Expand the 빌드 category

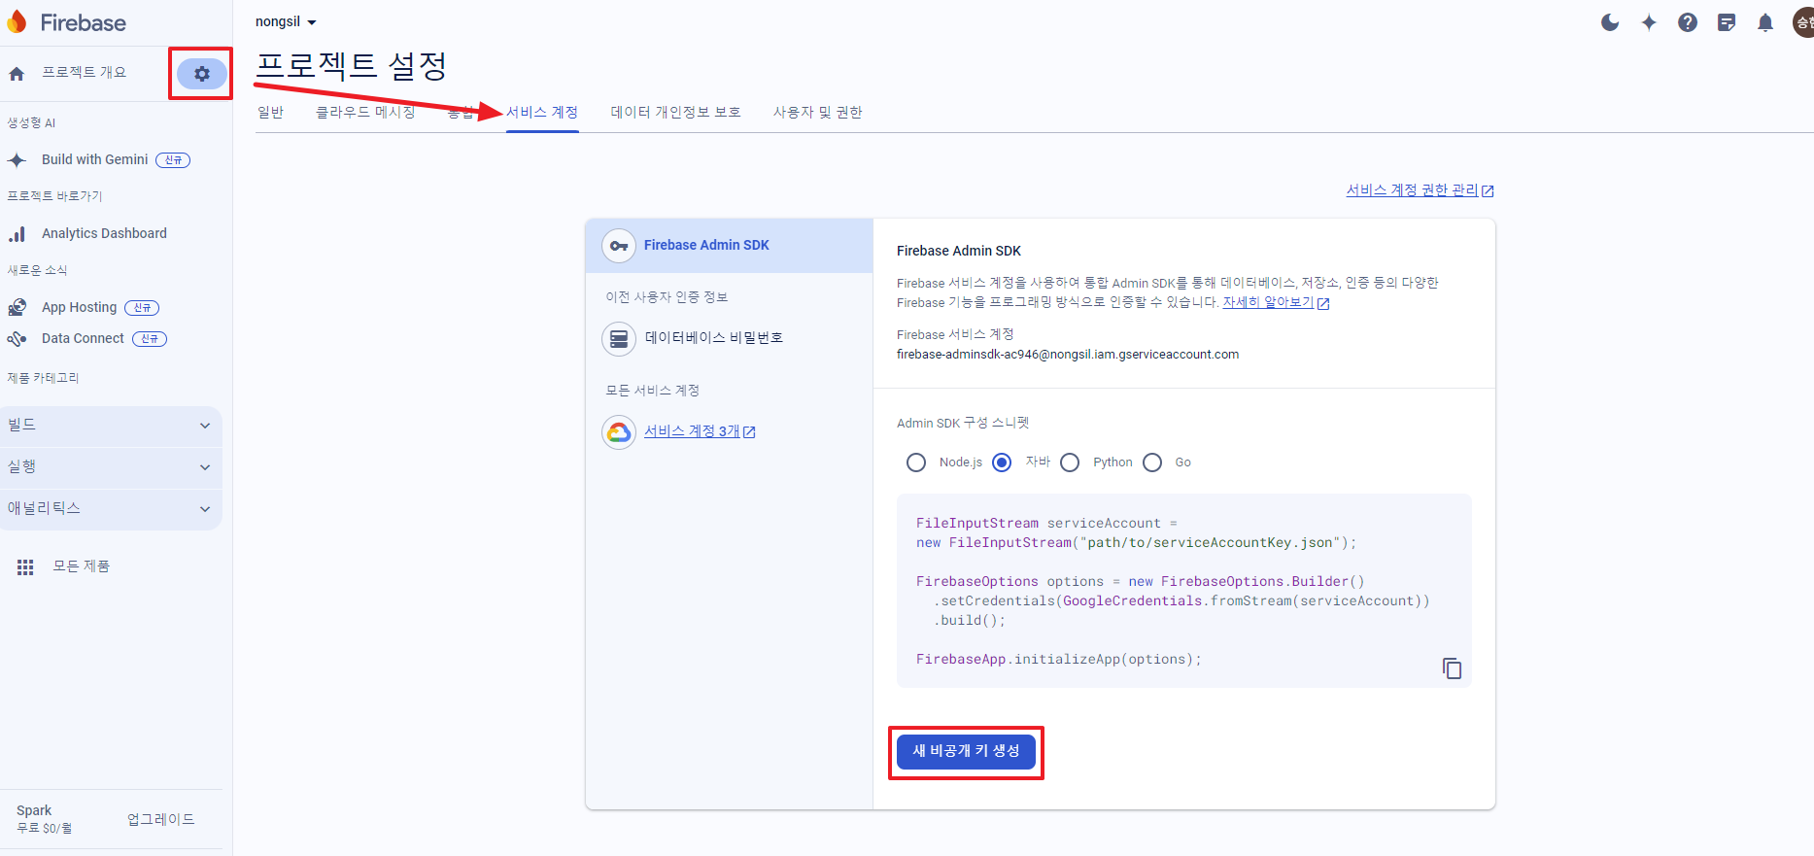tap(111, 426)
